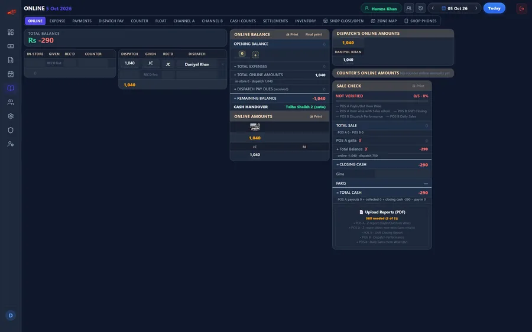The image size is (532, 332).
Task: Open the report sheet sidebar icon
Action: click(11, 60)
